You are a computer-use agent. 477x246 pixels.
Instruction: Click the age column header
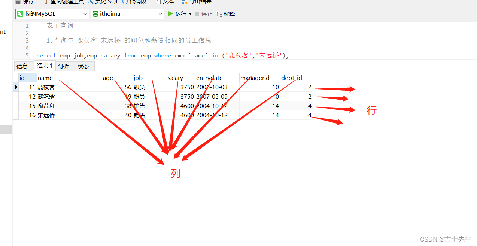click(117, 78)
